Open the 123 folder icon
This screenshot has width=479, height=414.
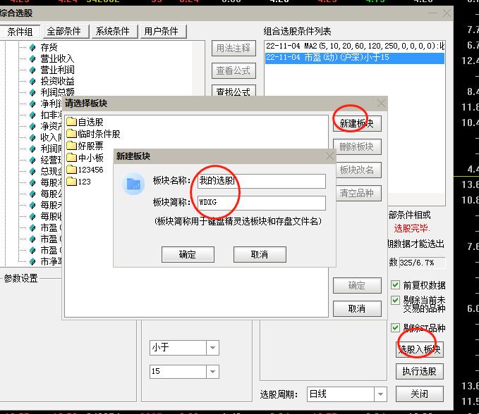71,182
